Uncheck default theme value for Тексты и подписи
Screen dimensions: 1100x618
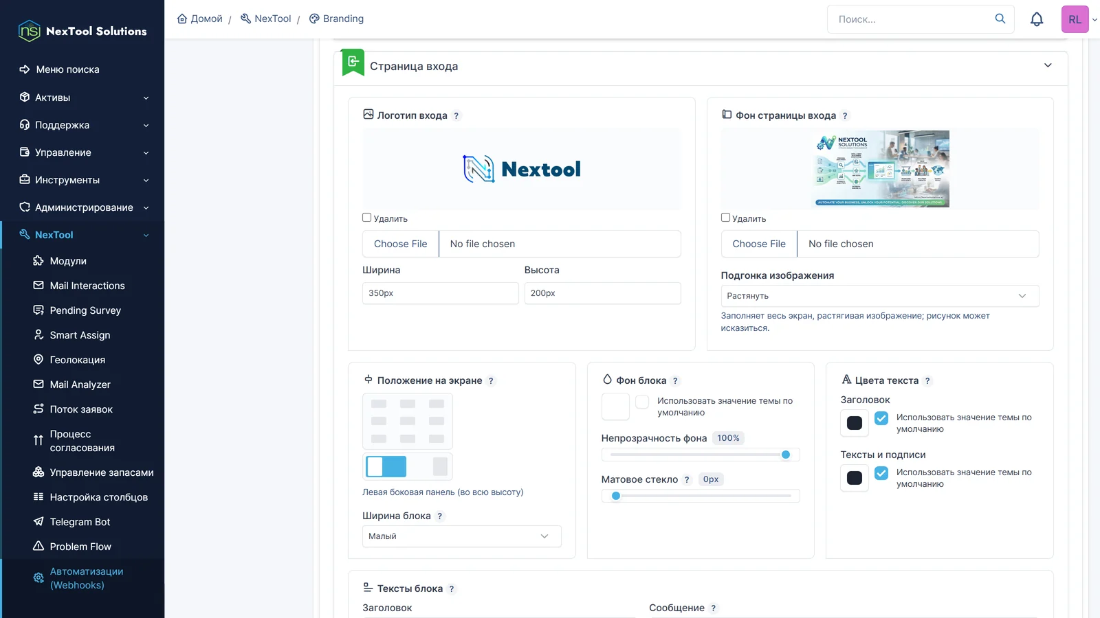click(x=881, y=473)
